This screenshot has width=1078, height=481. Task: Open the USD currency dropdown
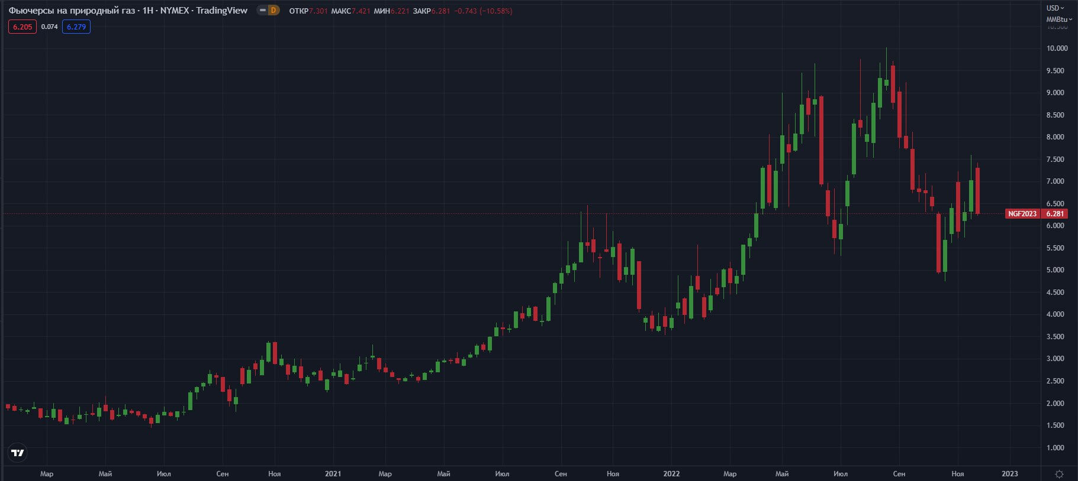(x=1055, y=8)
